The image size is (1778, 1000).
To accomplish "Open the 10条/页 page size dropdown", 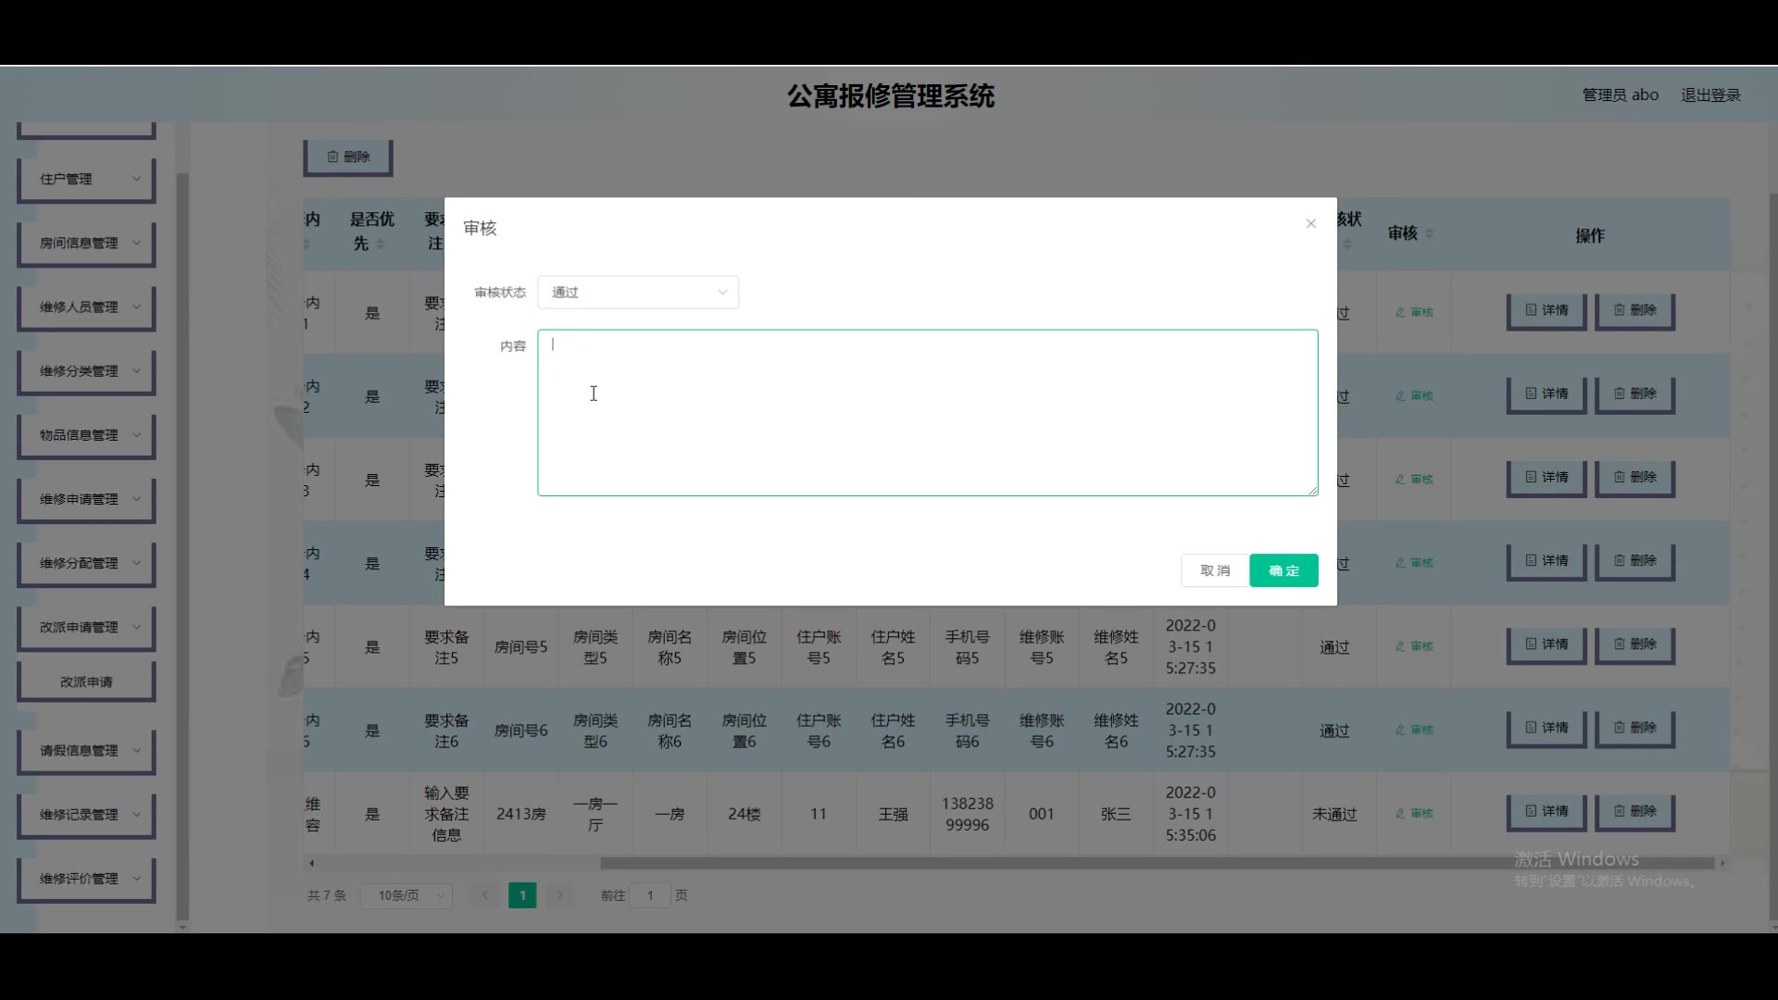I will point(407,895).
